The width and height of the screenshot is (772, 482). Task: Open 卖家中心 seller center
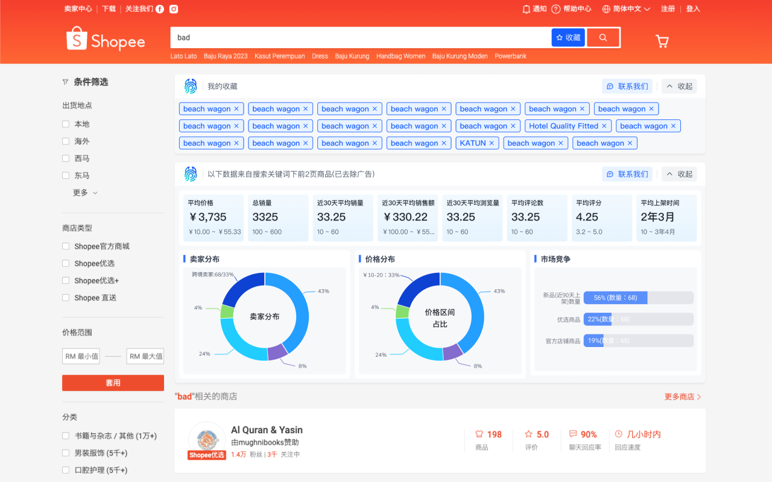(x=78, y=9)
